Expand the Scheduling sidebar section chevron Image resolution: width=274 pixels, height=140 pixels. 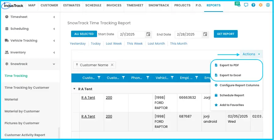54,29
